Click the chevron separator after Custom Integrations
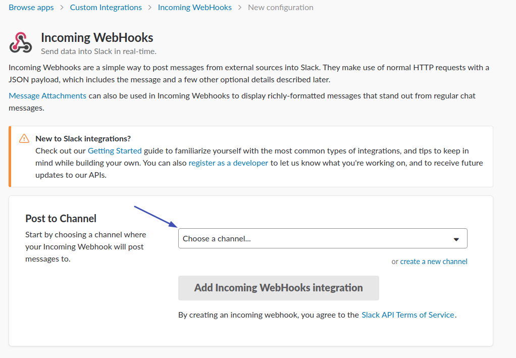 (x=150, y=8)
